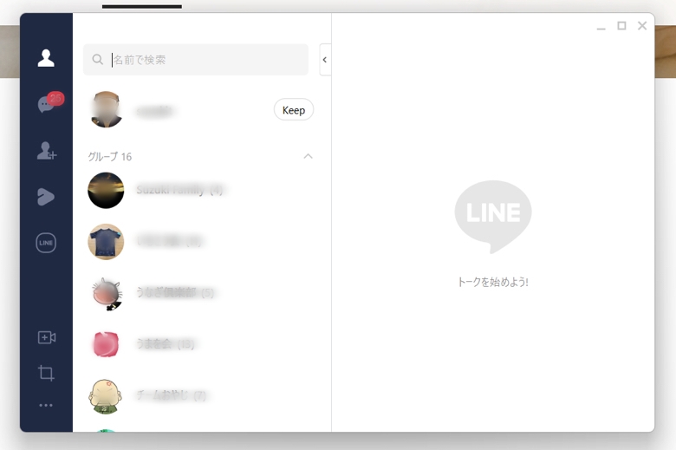Select the group with navy T-shirt avatar
676x450 pixels.
click(202, 242)
